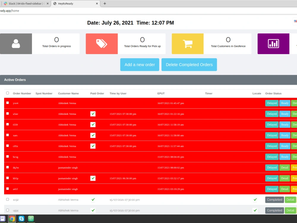Image resolution: width=297 pixels, height=223 pixels.
Task: Click the Spot Number column header
Action: (x=44, y=93)
